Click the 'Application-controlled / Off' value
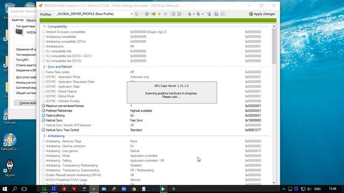This screenshot has height=193, width=344. tap(147, 161)
